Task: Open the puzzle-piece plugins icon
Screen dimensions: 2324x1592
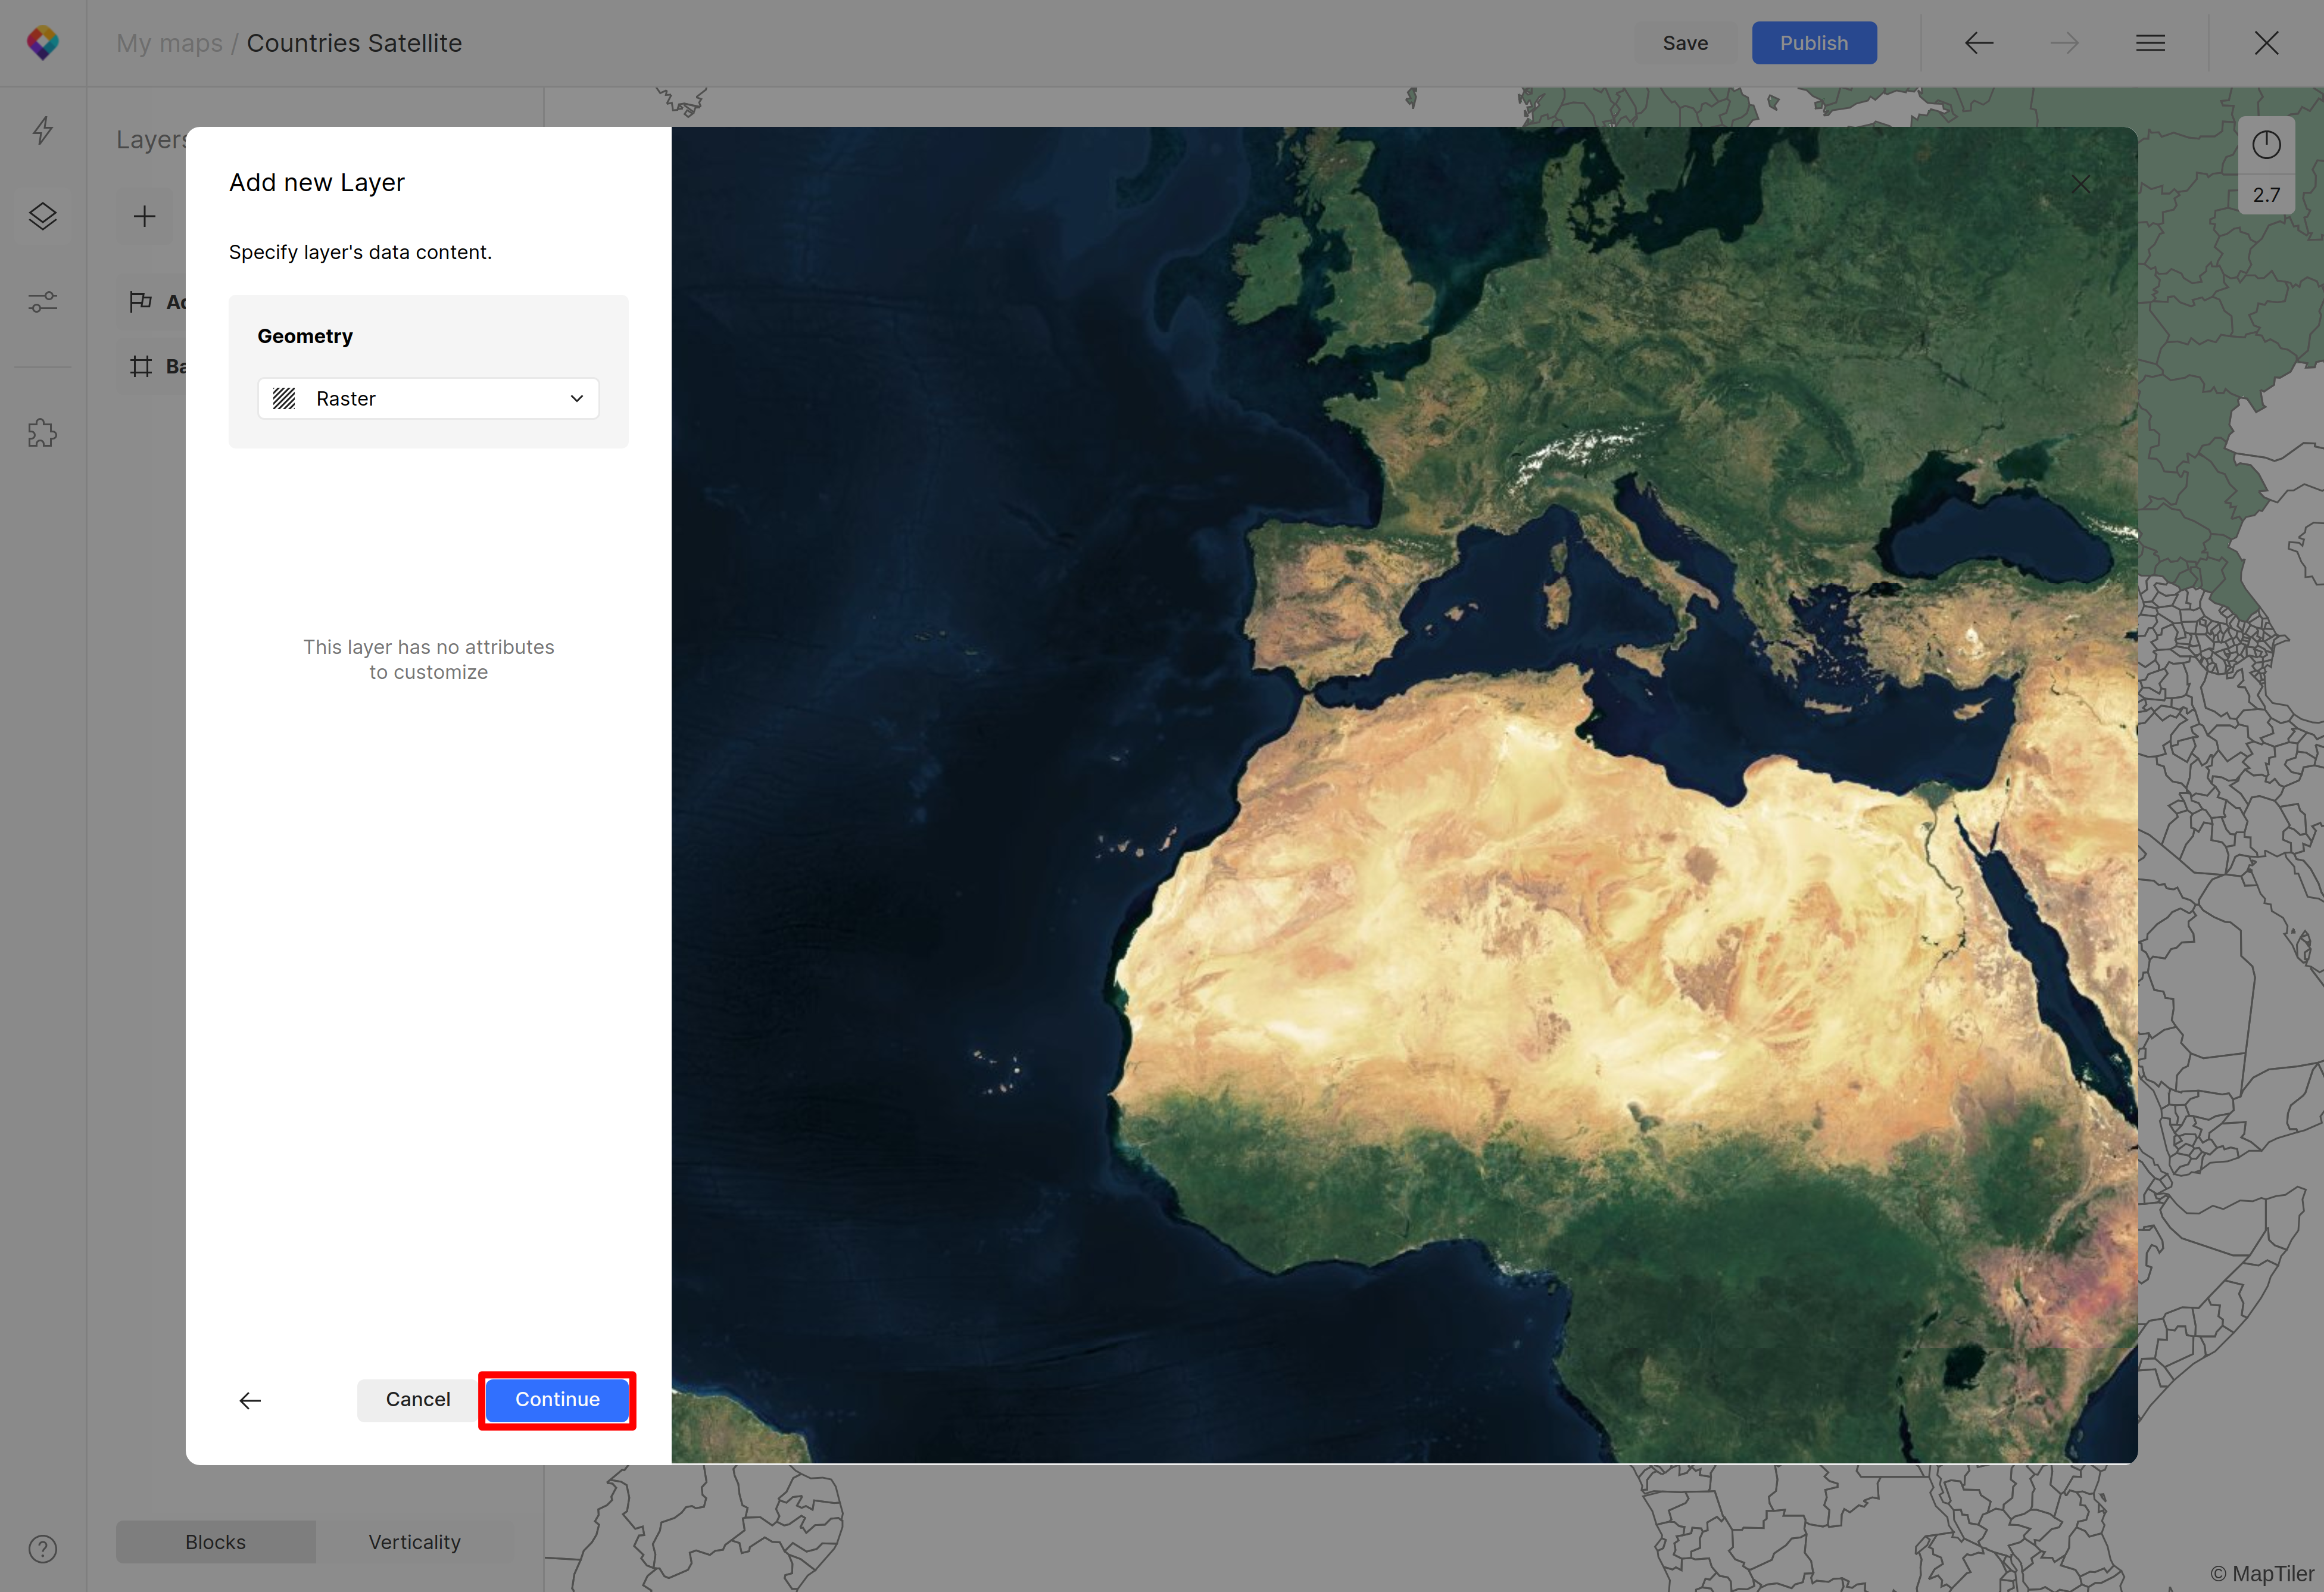Action: 42,433
